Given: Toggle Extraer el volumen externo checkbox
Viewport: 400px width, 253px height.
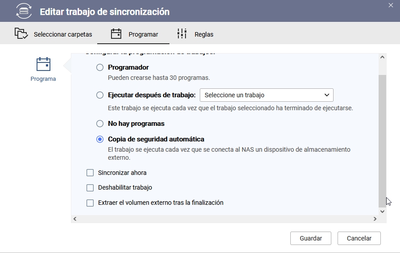Looking at the screenshot, I should pos(90,203).
